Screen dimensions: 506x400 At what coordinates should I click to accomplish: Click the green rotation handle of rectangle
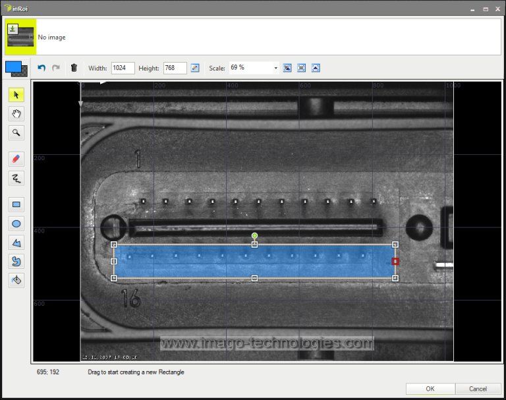254,236
